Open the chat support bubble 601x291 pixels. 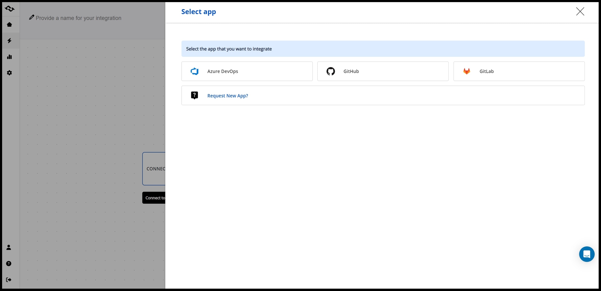coord(587,254)
